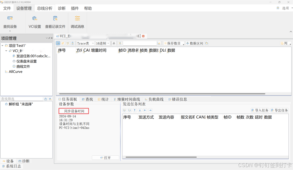The image size is (293, 170).
Task: Click the 导出任务 button
Action: (x=280, y=110)
